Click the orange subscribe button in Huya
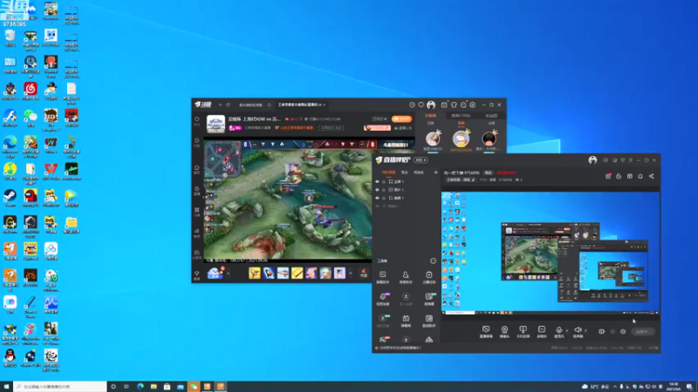This screenshot has width=698, height=392. pyautogui.click(x=401, y=119)
